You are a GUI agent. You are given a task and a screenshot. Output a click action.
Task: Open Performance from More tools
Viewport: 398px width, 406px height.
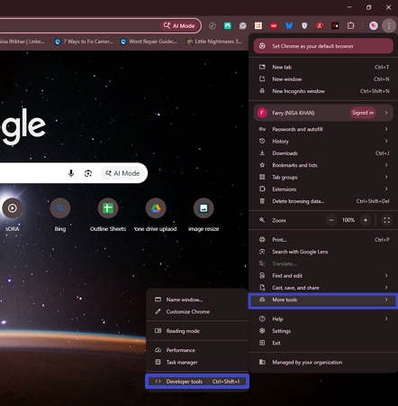pos(197,350)
